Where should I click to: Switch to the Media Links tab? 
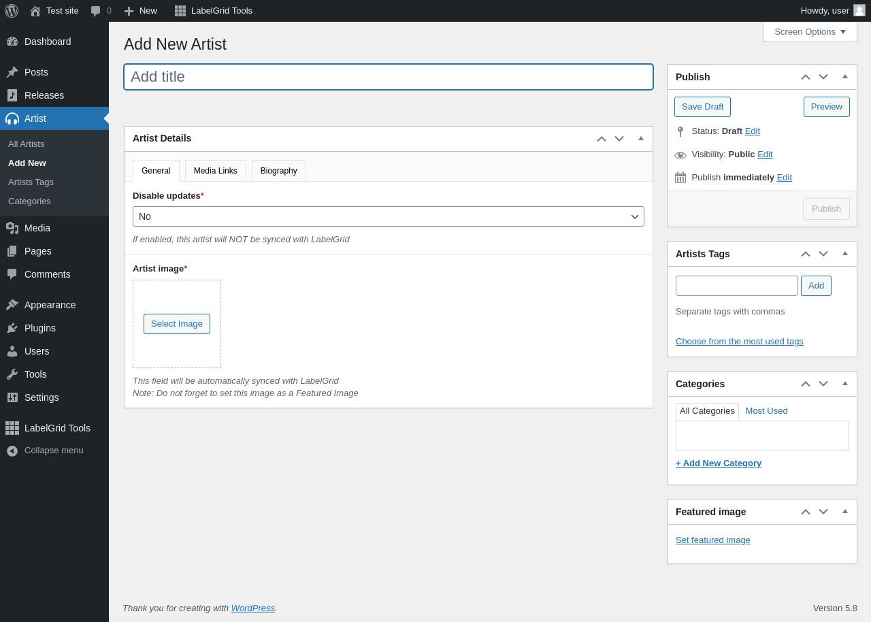pos(216,171)
